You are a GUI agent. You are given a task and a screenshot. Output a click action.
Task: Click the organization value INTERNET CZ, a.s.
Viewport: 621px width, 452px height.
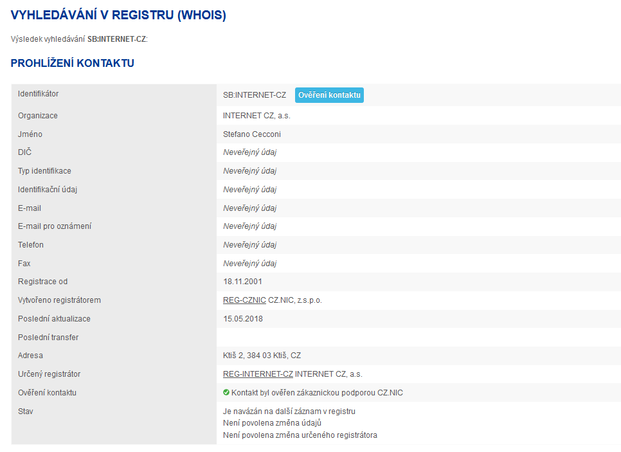coord(256,116)
